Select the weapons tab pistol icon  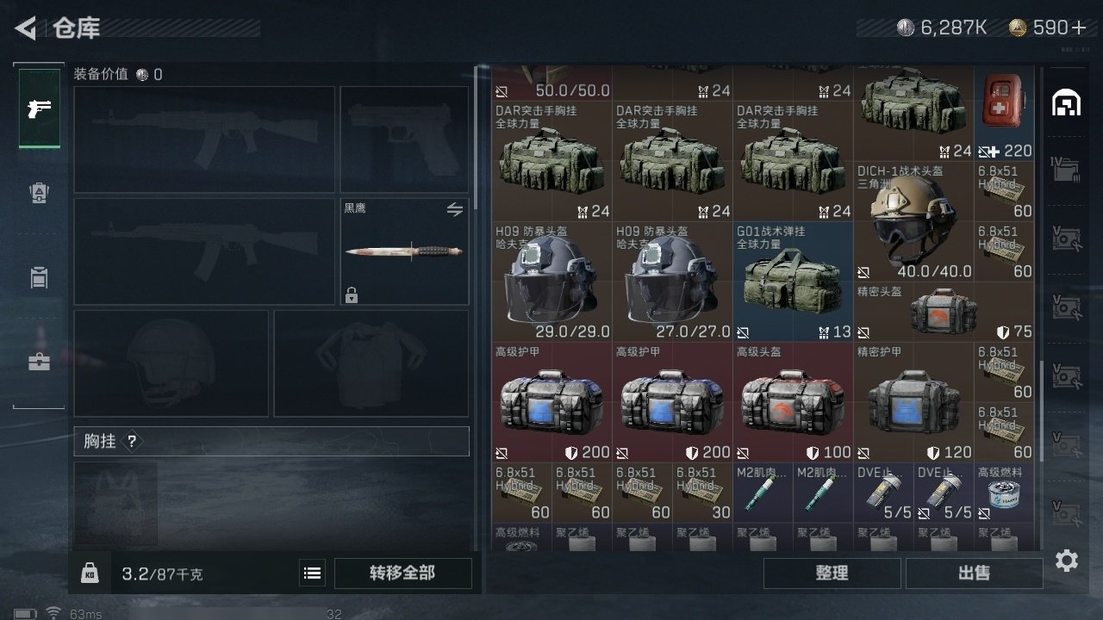[x=40, y=108]
